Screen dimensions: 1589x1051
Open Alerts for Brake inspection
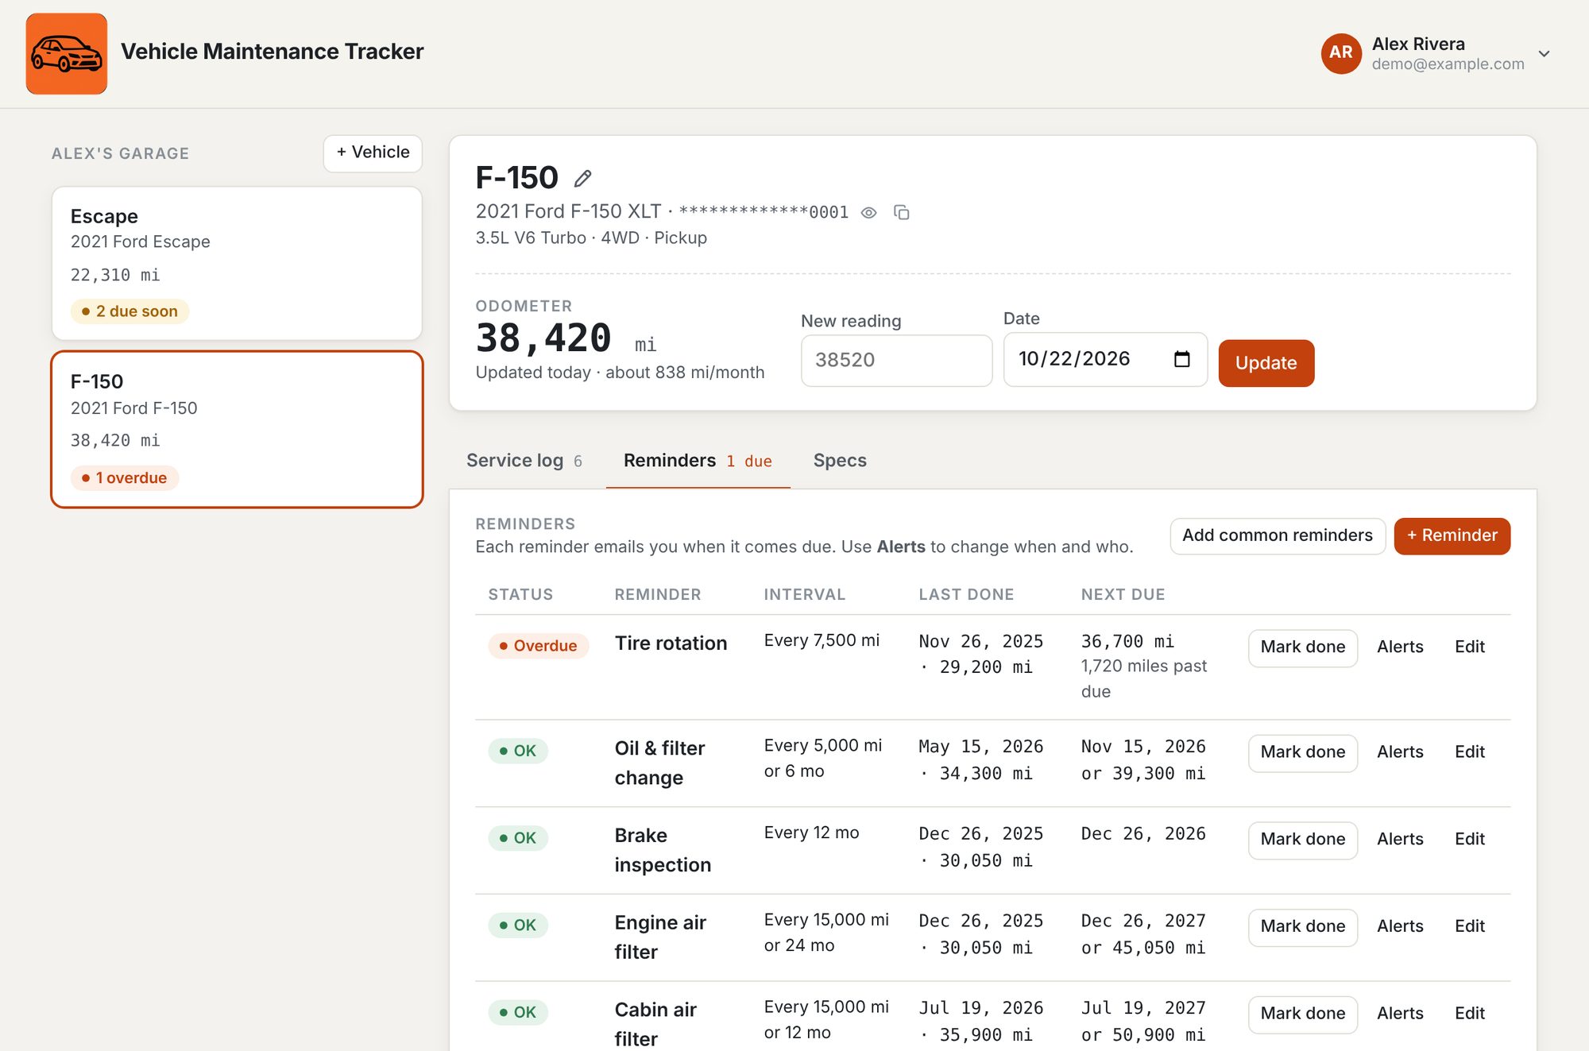1400,840
